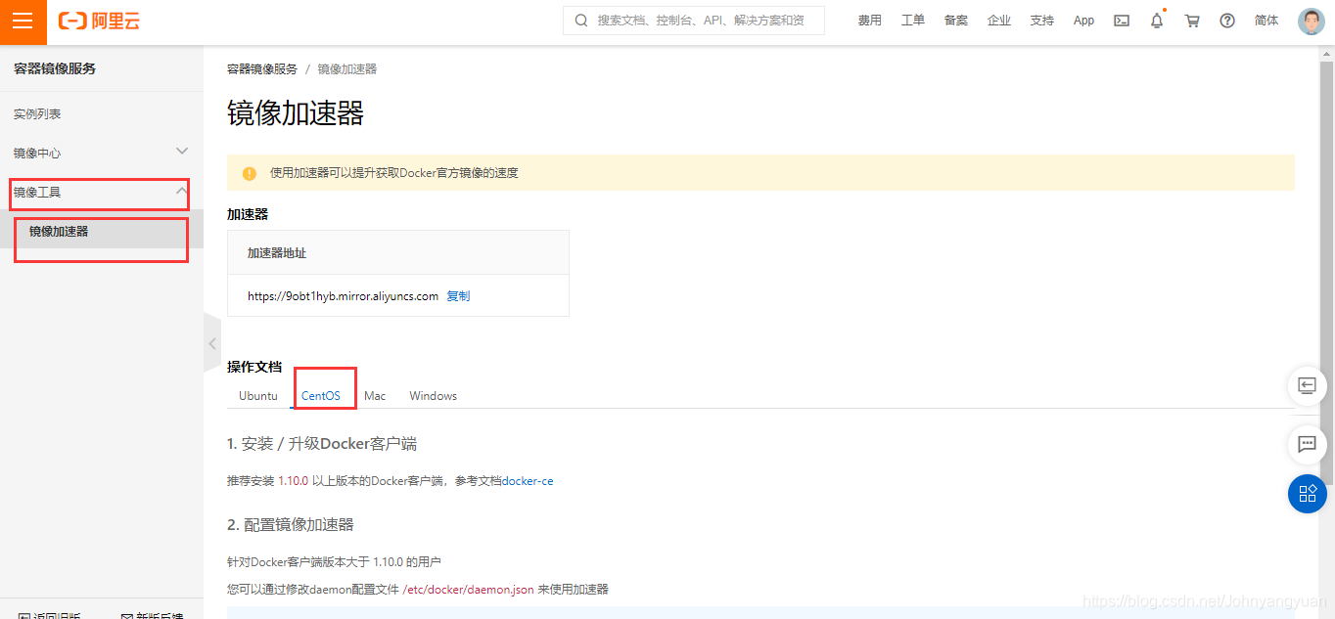The width and height of the screenshot is (1335, 619).
Task: Click 复制 to copy accelerator address
Action: (x=458, y=295)
